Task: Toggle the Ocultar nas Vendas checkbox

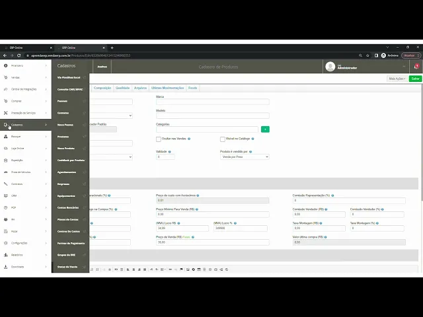Action: tap(159, 139)
